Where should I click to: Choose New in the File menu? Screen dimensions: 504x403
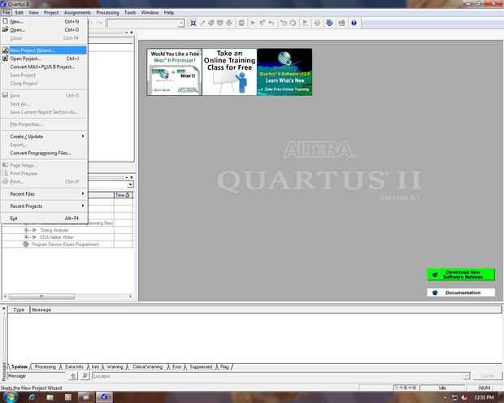45,22
